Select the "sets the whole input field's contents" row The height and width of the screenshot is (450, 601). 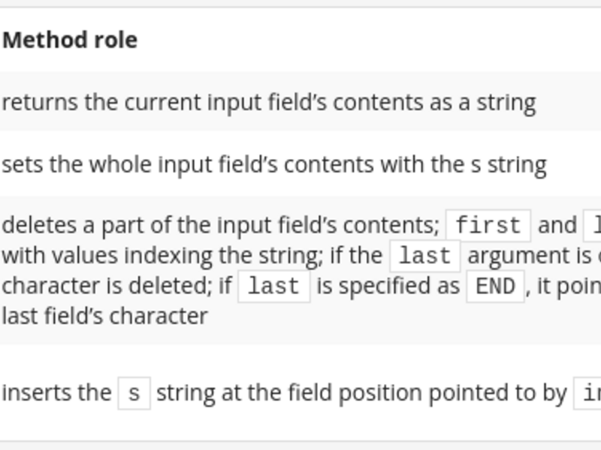(300, 164)
